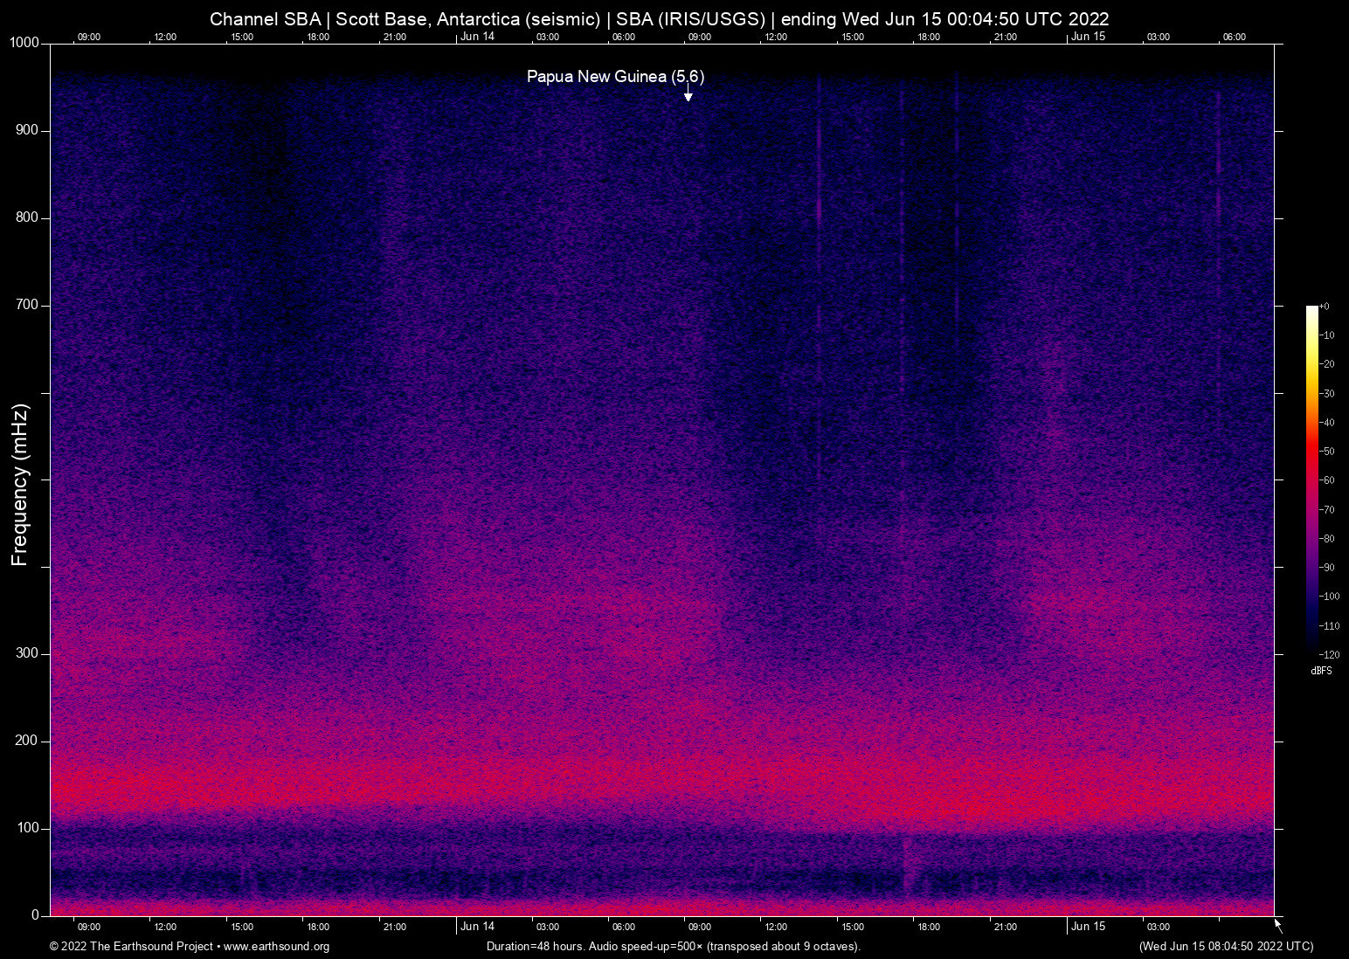Click the Jun 14 date label on bottom axis
The height and width of the screenshot is (959, 1349).
pos(477,927)
